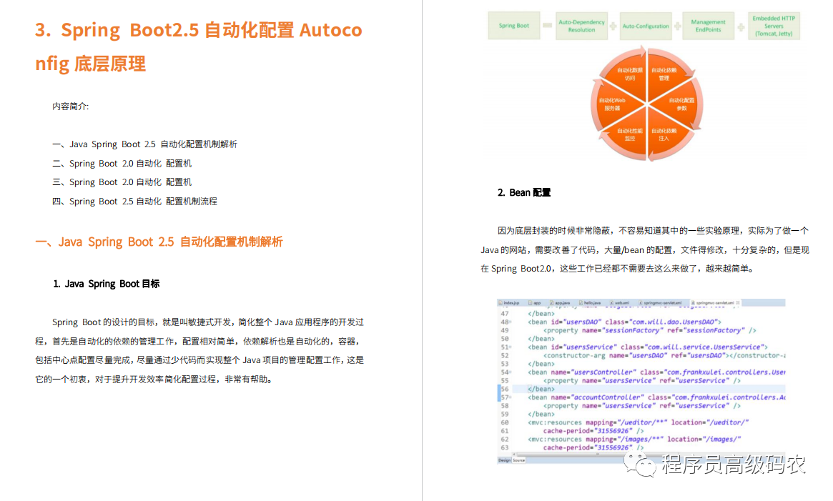Collapse the bean fold marker on line 51
Viewport: 833px width, 501px height.
[510, 347]
